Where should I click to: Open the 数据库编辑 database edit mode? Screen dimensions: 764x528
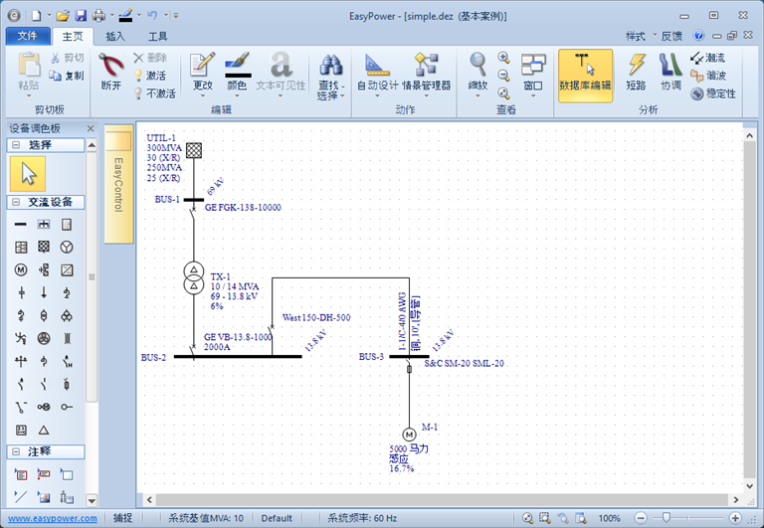point(585,72)
